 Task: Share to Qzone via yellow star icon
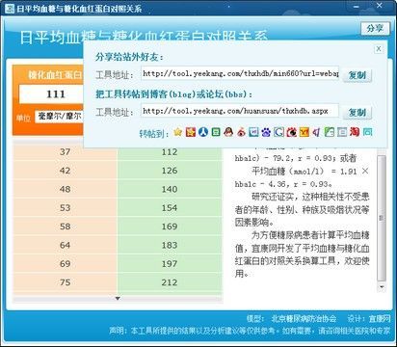pos(177,132)
